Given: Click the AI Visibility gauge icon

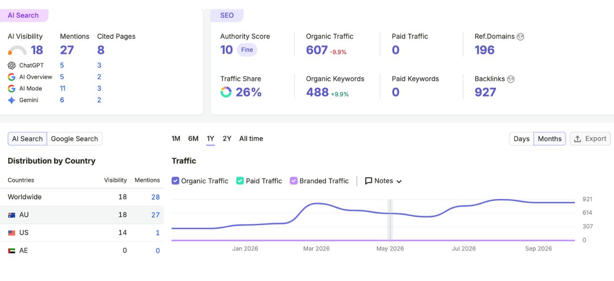Looking at the screenshot, I should 17,50.
